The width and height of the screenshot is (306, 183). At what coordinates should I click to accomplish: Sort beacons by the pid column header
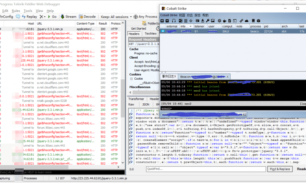point(272,26)
